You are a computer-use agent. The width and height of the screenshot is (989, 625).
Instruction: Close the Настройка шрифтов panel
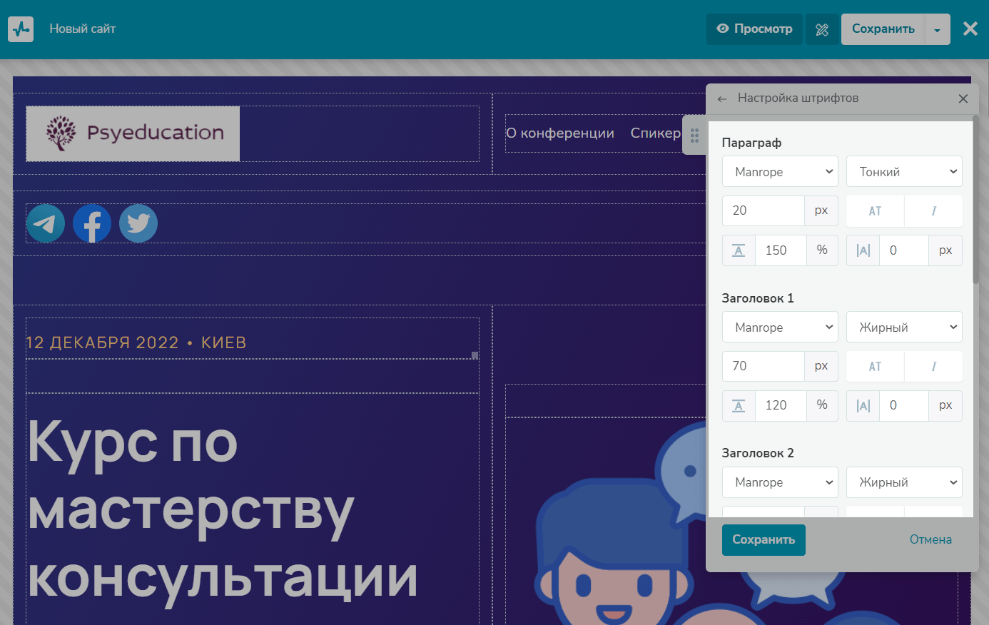point(963,98)
